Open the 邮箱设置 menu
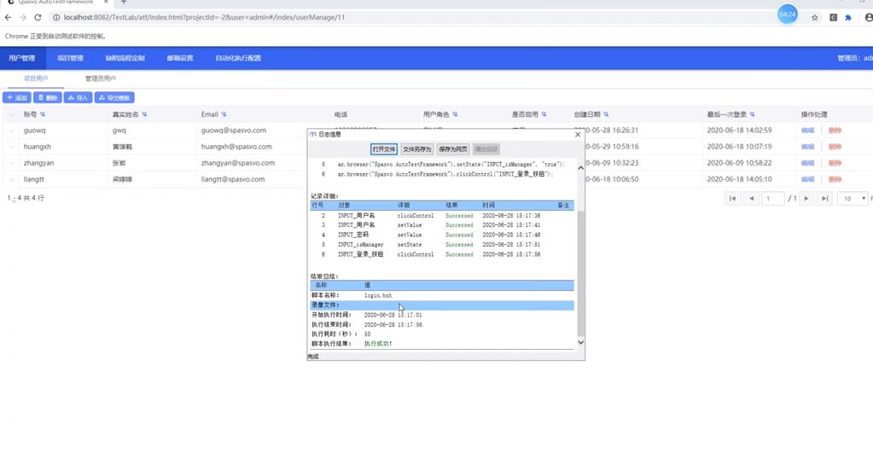 pyautogui.click(x=180, y=58)
